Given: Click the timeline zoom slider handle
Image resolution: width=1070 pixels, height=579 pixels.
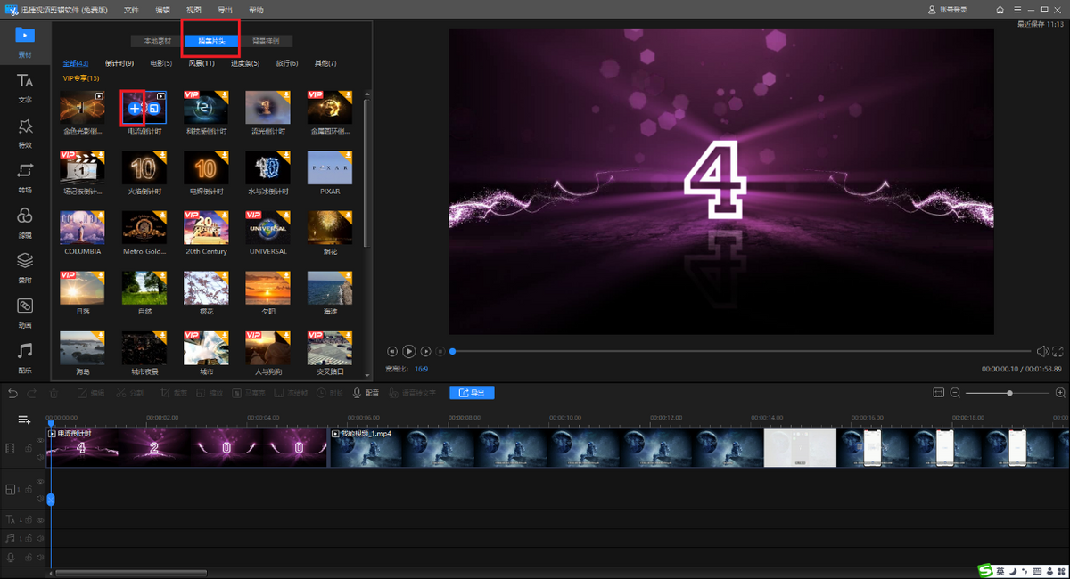Looking at the screenshot, I should pyautogui.click(x=1009, y=393).
